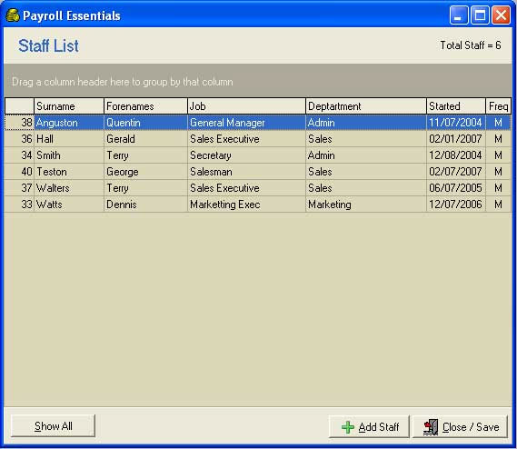This screenshot has height=449, width=517.
Task: Maximize the Payroll Essentials window
Action: [480, 15]
